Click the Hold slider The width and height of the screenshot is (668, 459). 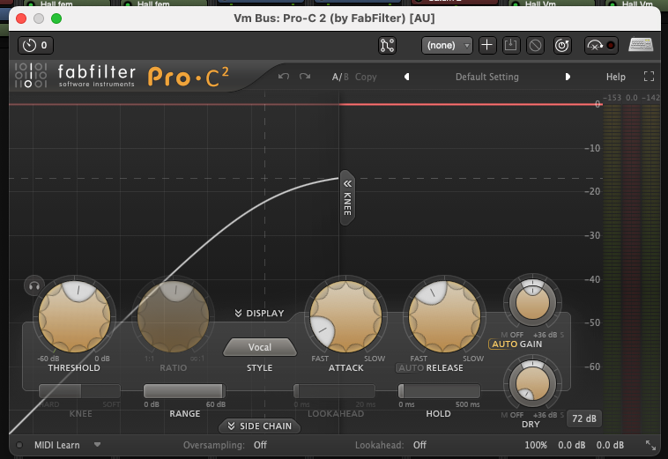coord(439,391)
